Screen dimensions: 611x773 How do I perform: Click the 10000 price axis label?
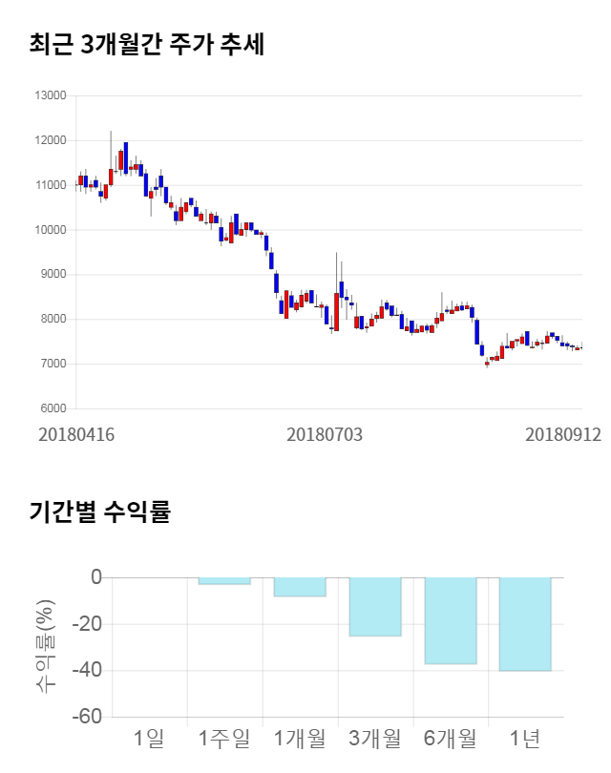pyautogui.click(x=50, y=230)
